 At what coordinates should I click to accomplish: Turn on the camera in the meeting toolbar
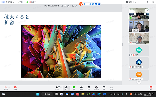[x=15, y=88]
